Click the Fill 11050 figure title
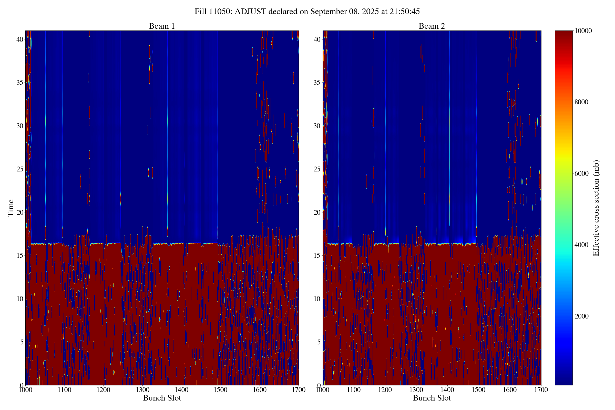The image size is (615, 410). (x=307, y=12)
